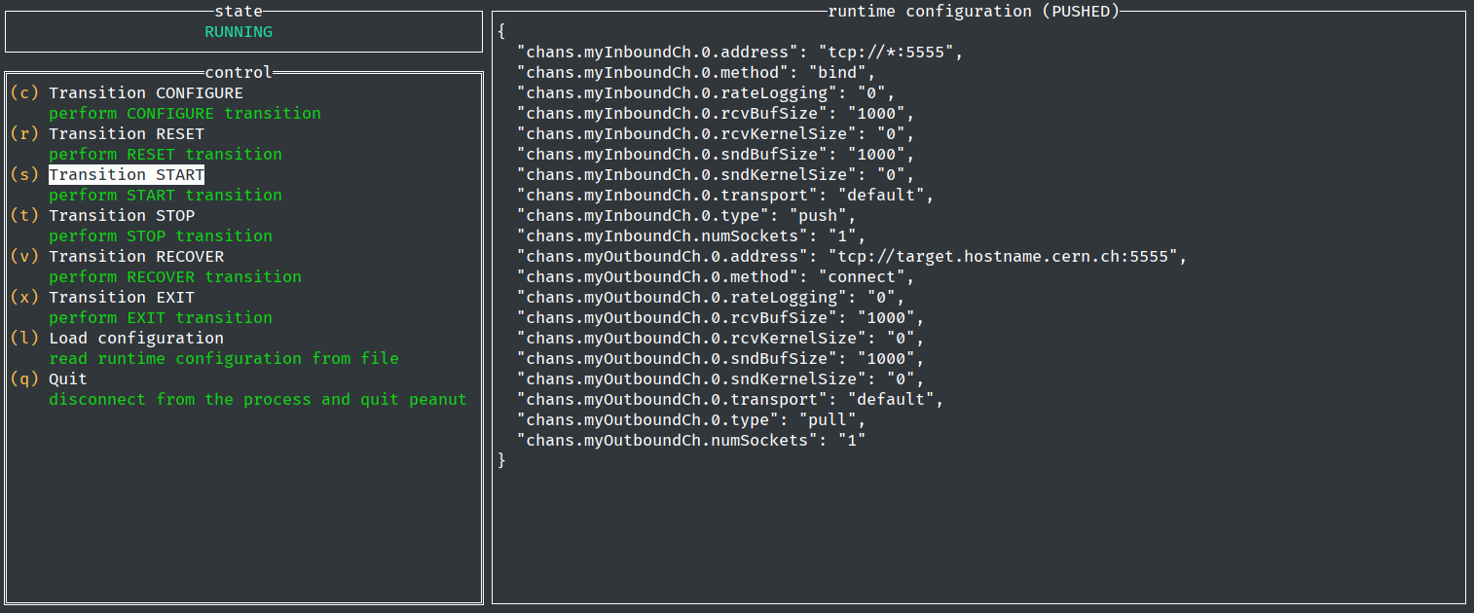Select the Transition CONFIGURE menu entry
This screenshot has width=1474, height=613.
146,93
